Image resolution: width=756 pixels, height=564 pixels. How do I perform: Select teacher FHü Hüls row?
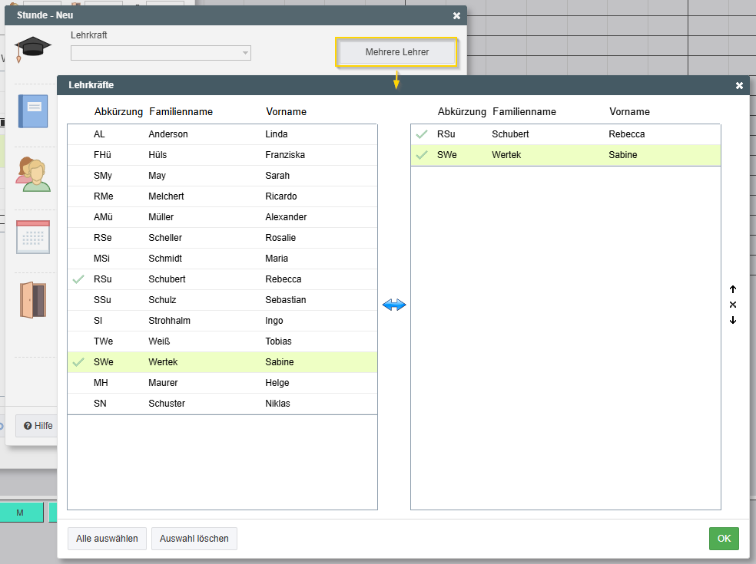[222, 155]
